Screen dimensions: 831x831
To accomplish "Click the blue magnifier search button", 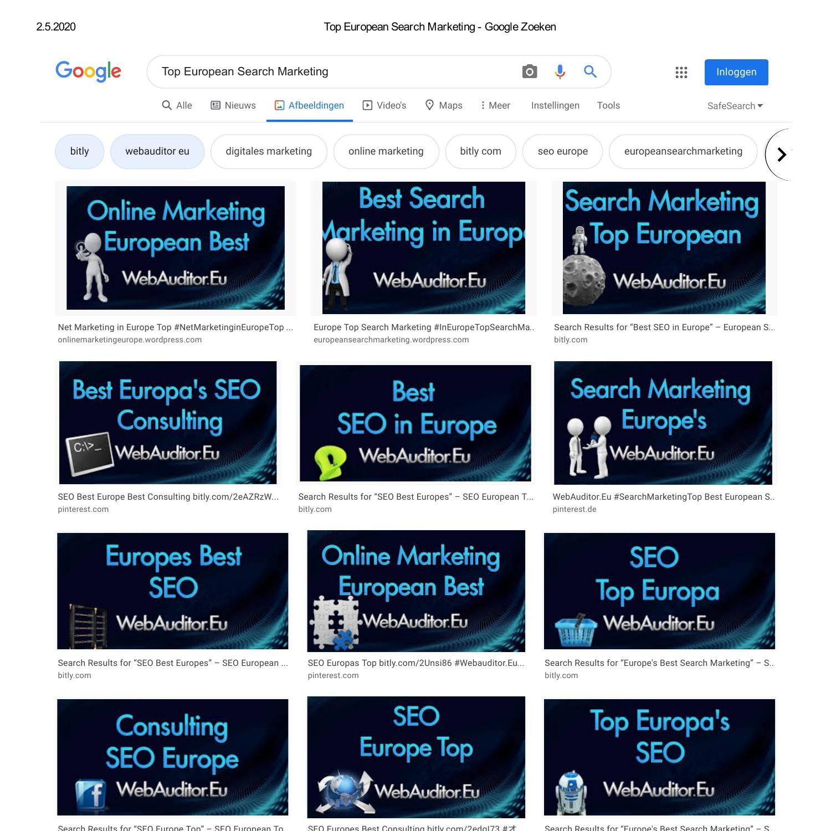I will click(590, 71).
